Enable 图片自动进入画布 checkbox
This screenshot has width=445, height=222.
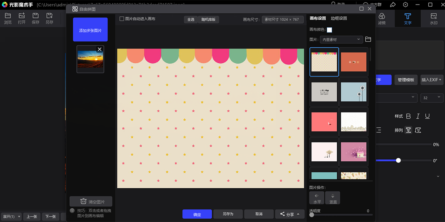pos(122,19)
